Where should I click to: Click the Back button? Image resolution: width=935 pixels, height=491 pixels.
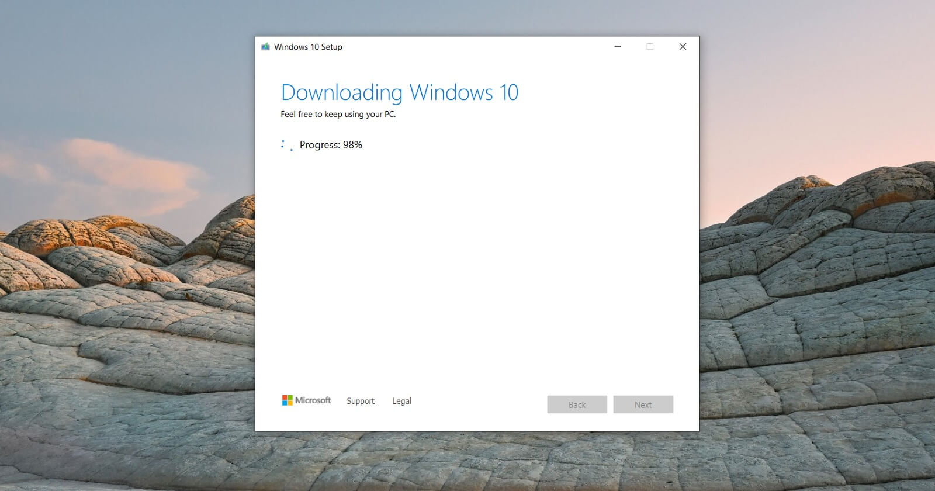click(577, 404)
